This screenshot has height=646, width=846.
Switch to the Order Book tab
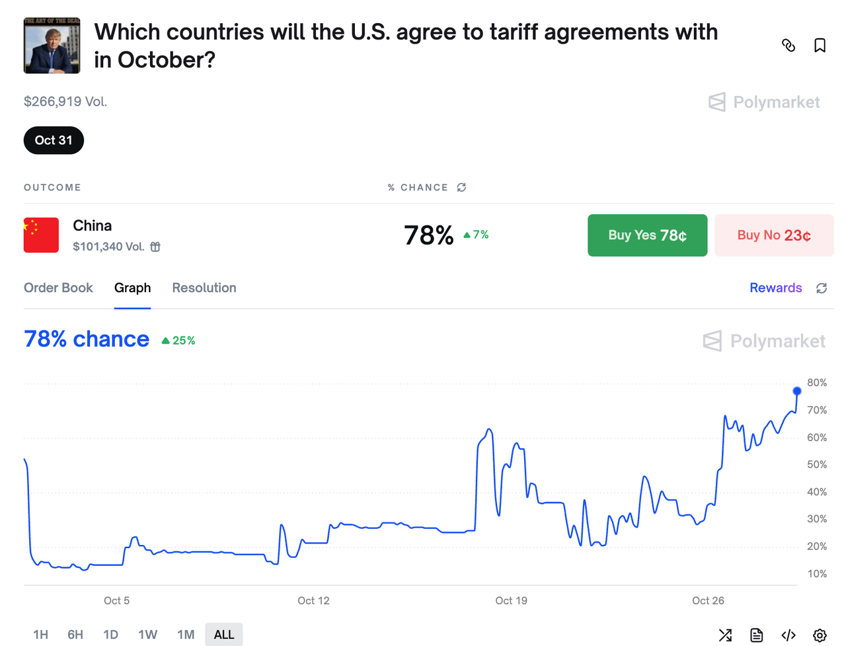tap(58, 288)
